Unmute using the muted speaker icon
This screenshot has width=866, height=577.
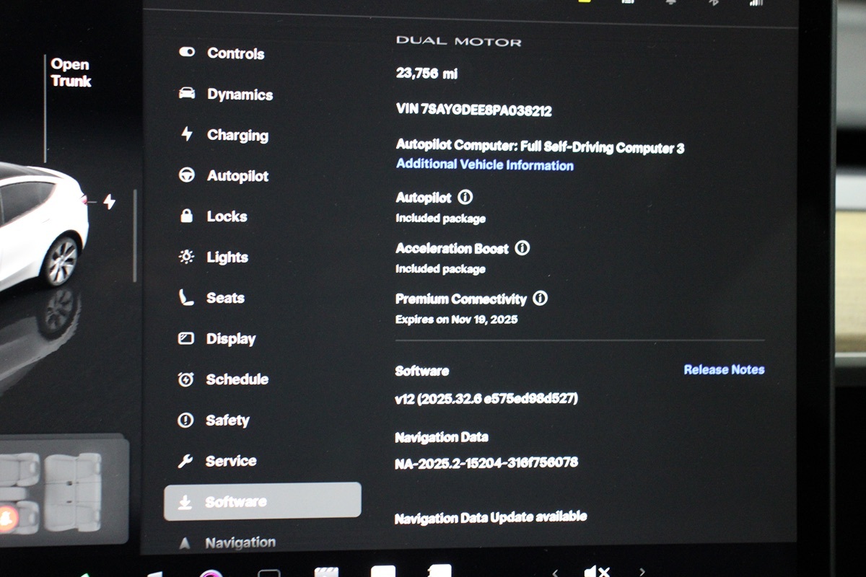tap(598, 571)
